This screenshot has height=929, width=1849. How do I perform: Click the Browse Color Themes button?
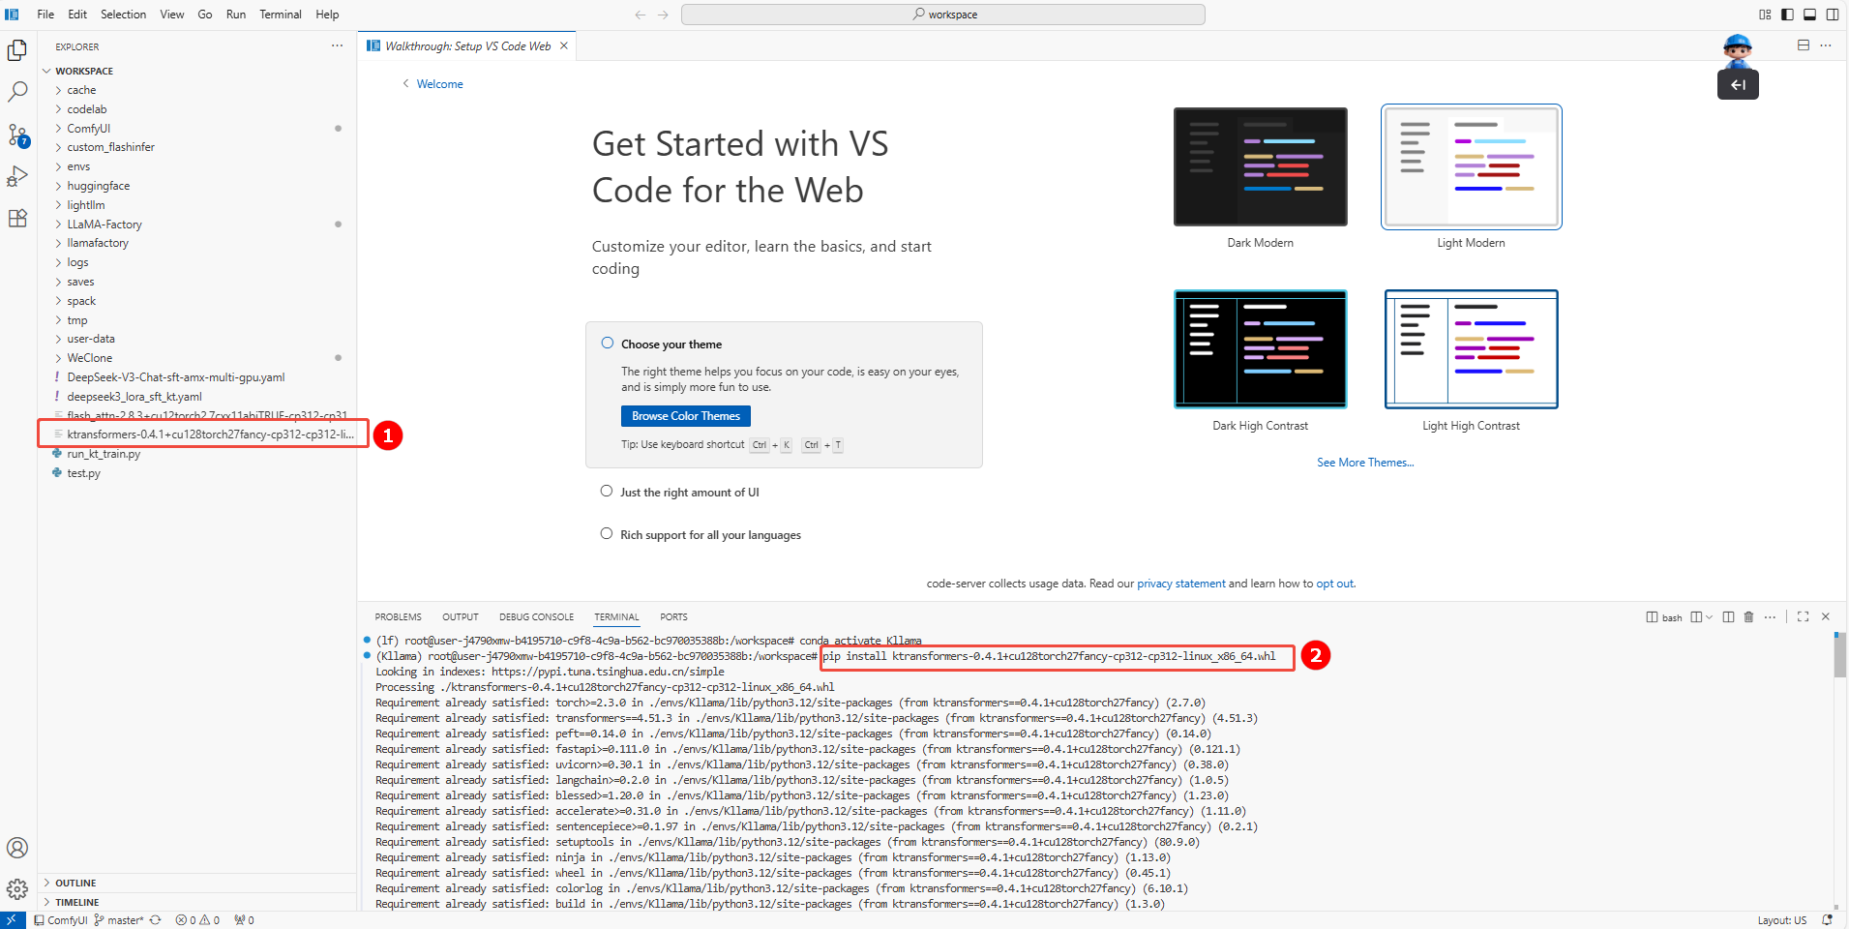tap(685, 416)
